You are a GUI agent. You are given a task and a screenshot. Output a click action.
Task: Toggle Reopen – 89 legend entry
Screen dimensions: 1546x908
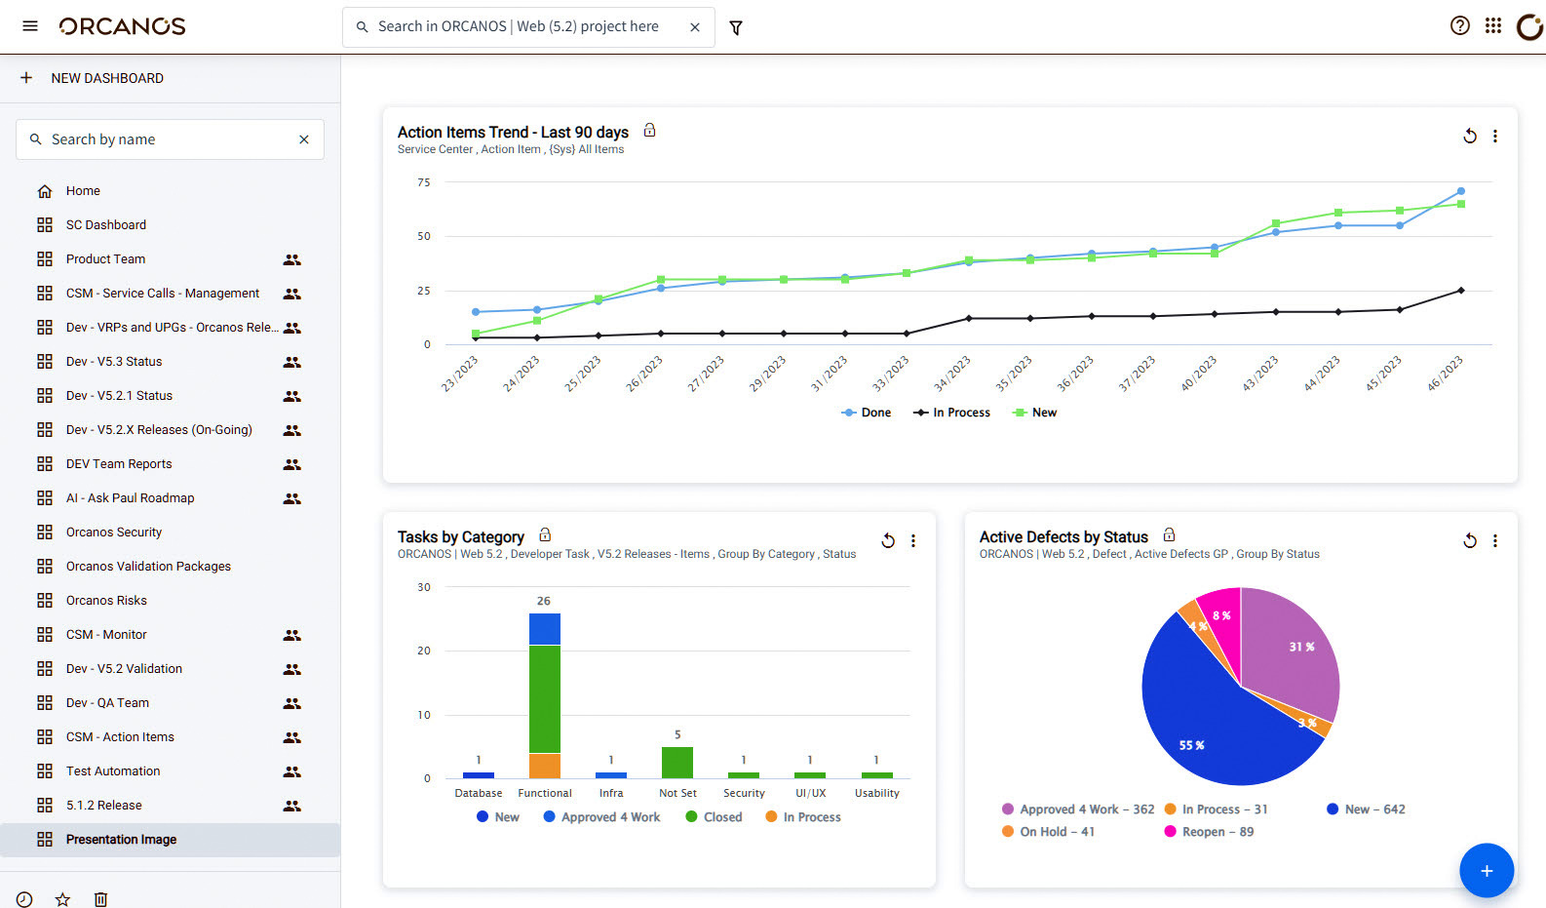click(1209, 832)
